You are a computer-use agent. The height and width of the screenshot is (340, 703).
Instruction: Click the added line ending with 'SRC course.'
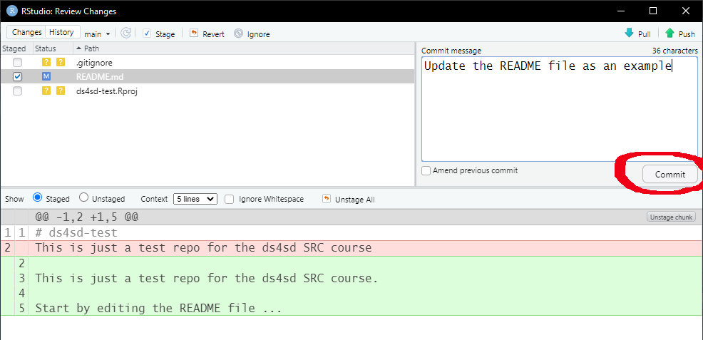coord(351,278)
